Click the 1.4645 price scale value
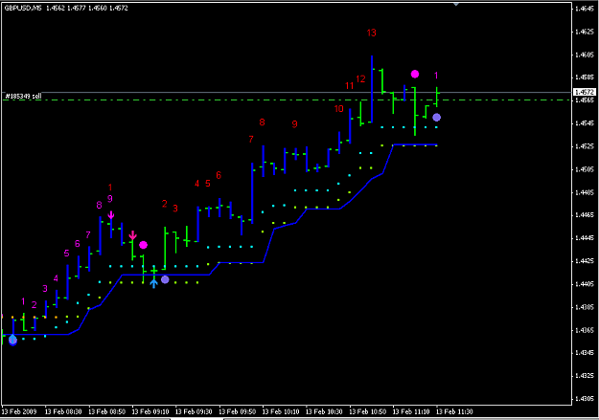The width and height of the screenshot is (599, 420). pyautogui.click(x=585, y=9)
